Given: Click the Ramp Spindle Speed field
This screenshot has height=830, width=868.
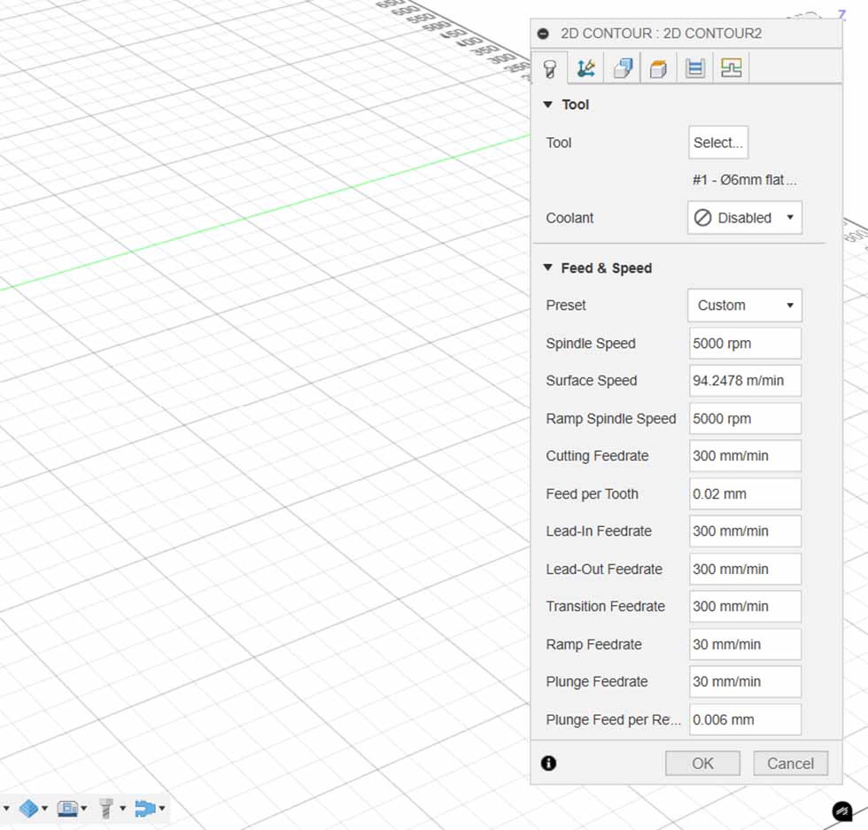Looking at the screenshot, I should coord(745,419).
